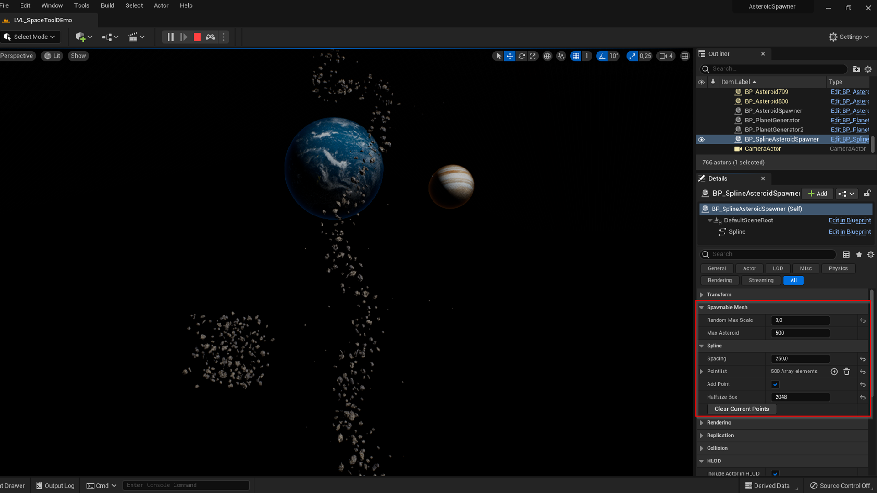Open play options three-dot menu
Viewport: 877px width, 493px height.
coord(224,37)
